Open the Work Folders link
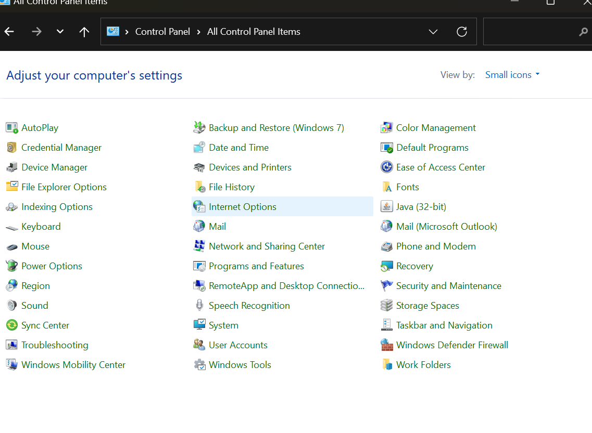592x433 pixels. tap(424, 365)
